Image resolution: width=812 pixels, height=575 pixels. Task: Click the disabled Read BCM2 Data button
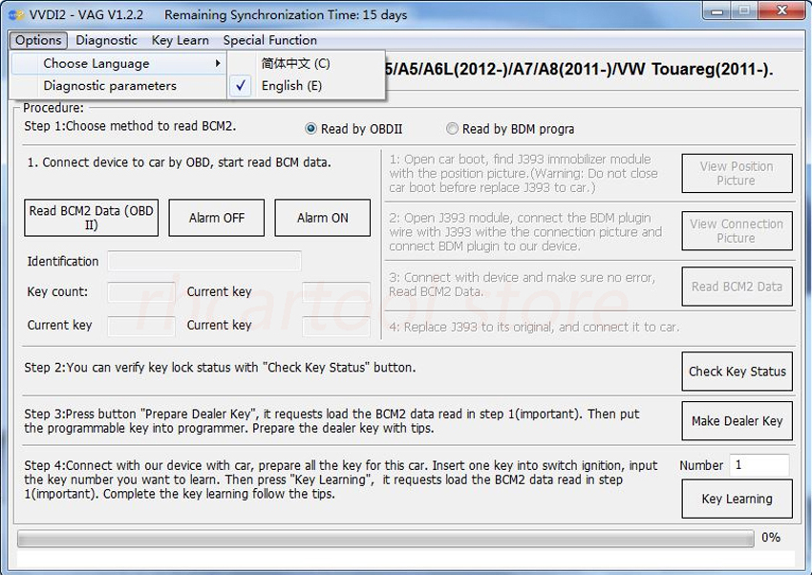[x=737, y=287]
